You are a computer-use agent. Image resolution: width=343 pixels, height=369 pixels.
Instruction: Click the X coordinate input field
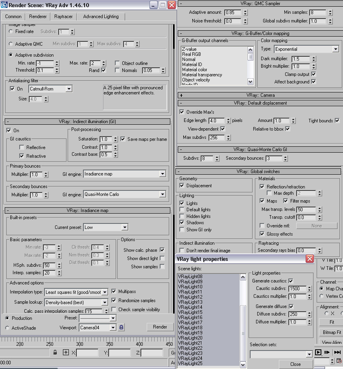pos(87,352)
